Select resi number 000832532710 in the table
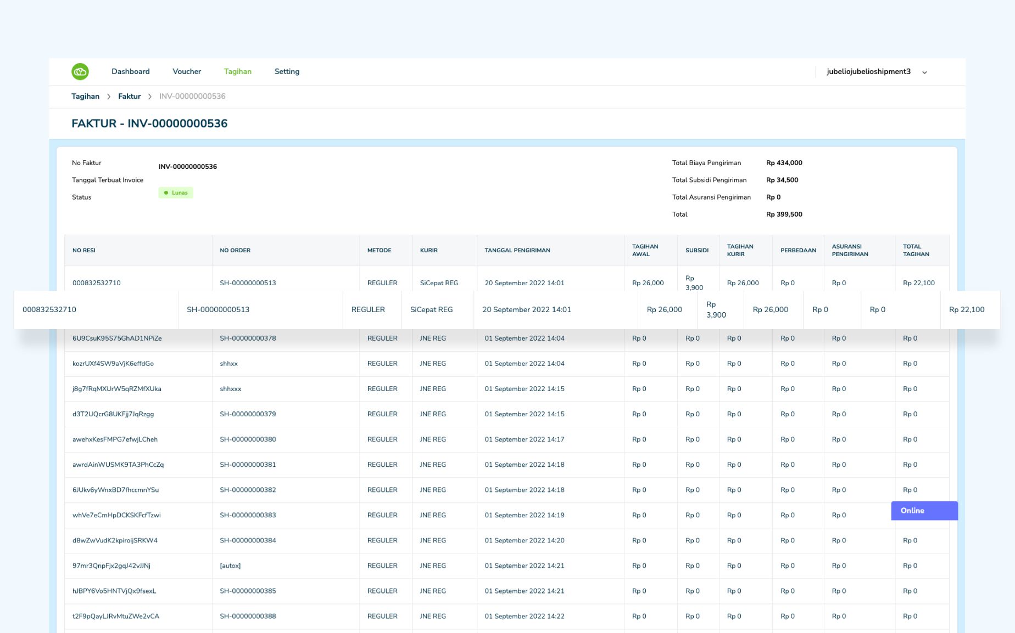The image size is (1015, 633). coord(98,282)
